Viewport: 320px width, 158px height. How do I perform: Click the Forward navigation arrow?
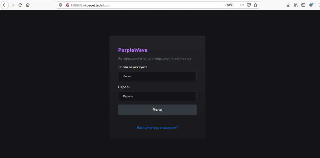tap(13, 5)
